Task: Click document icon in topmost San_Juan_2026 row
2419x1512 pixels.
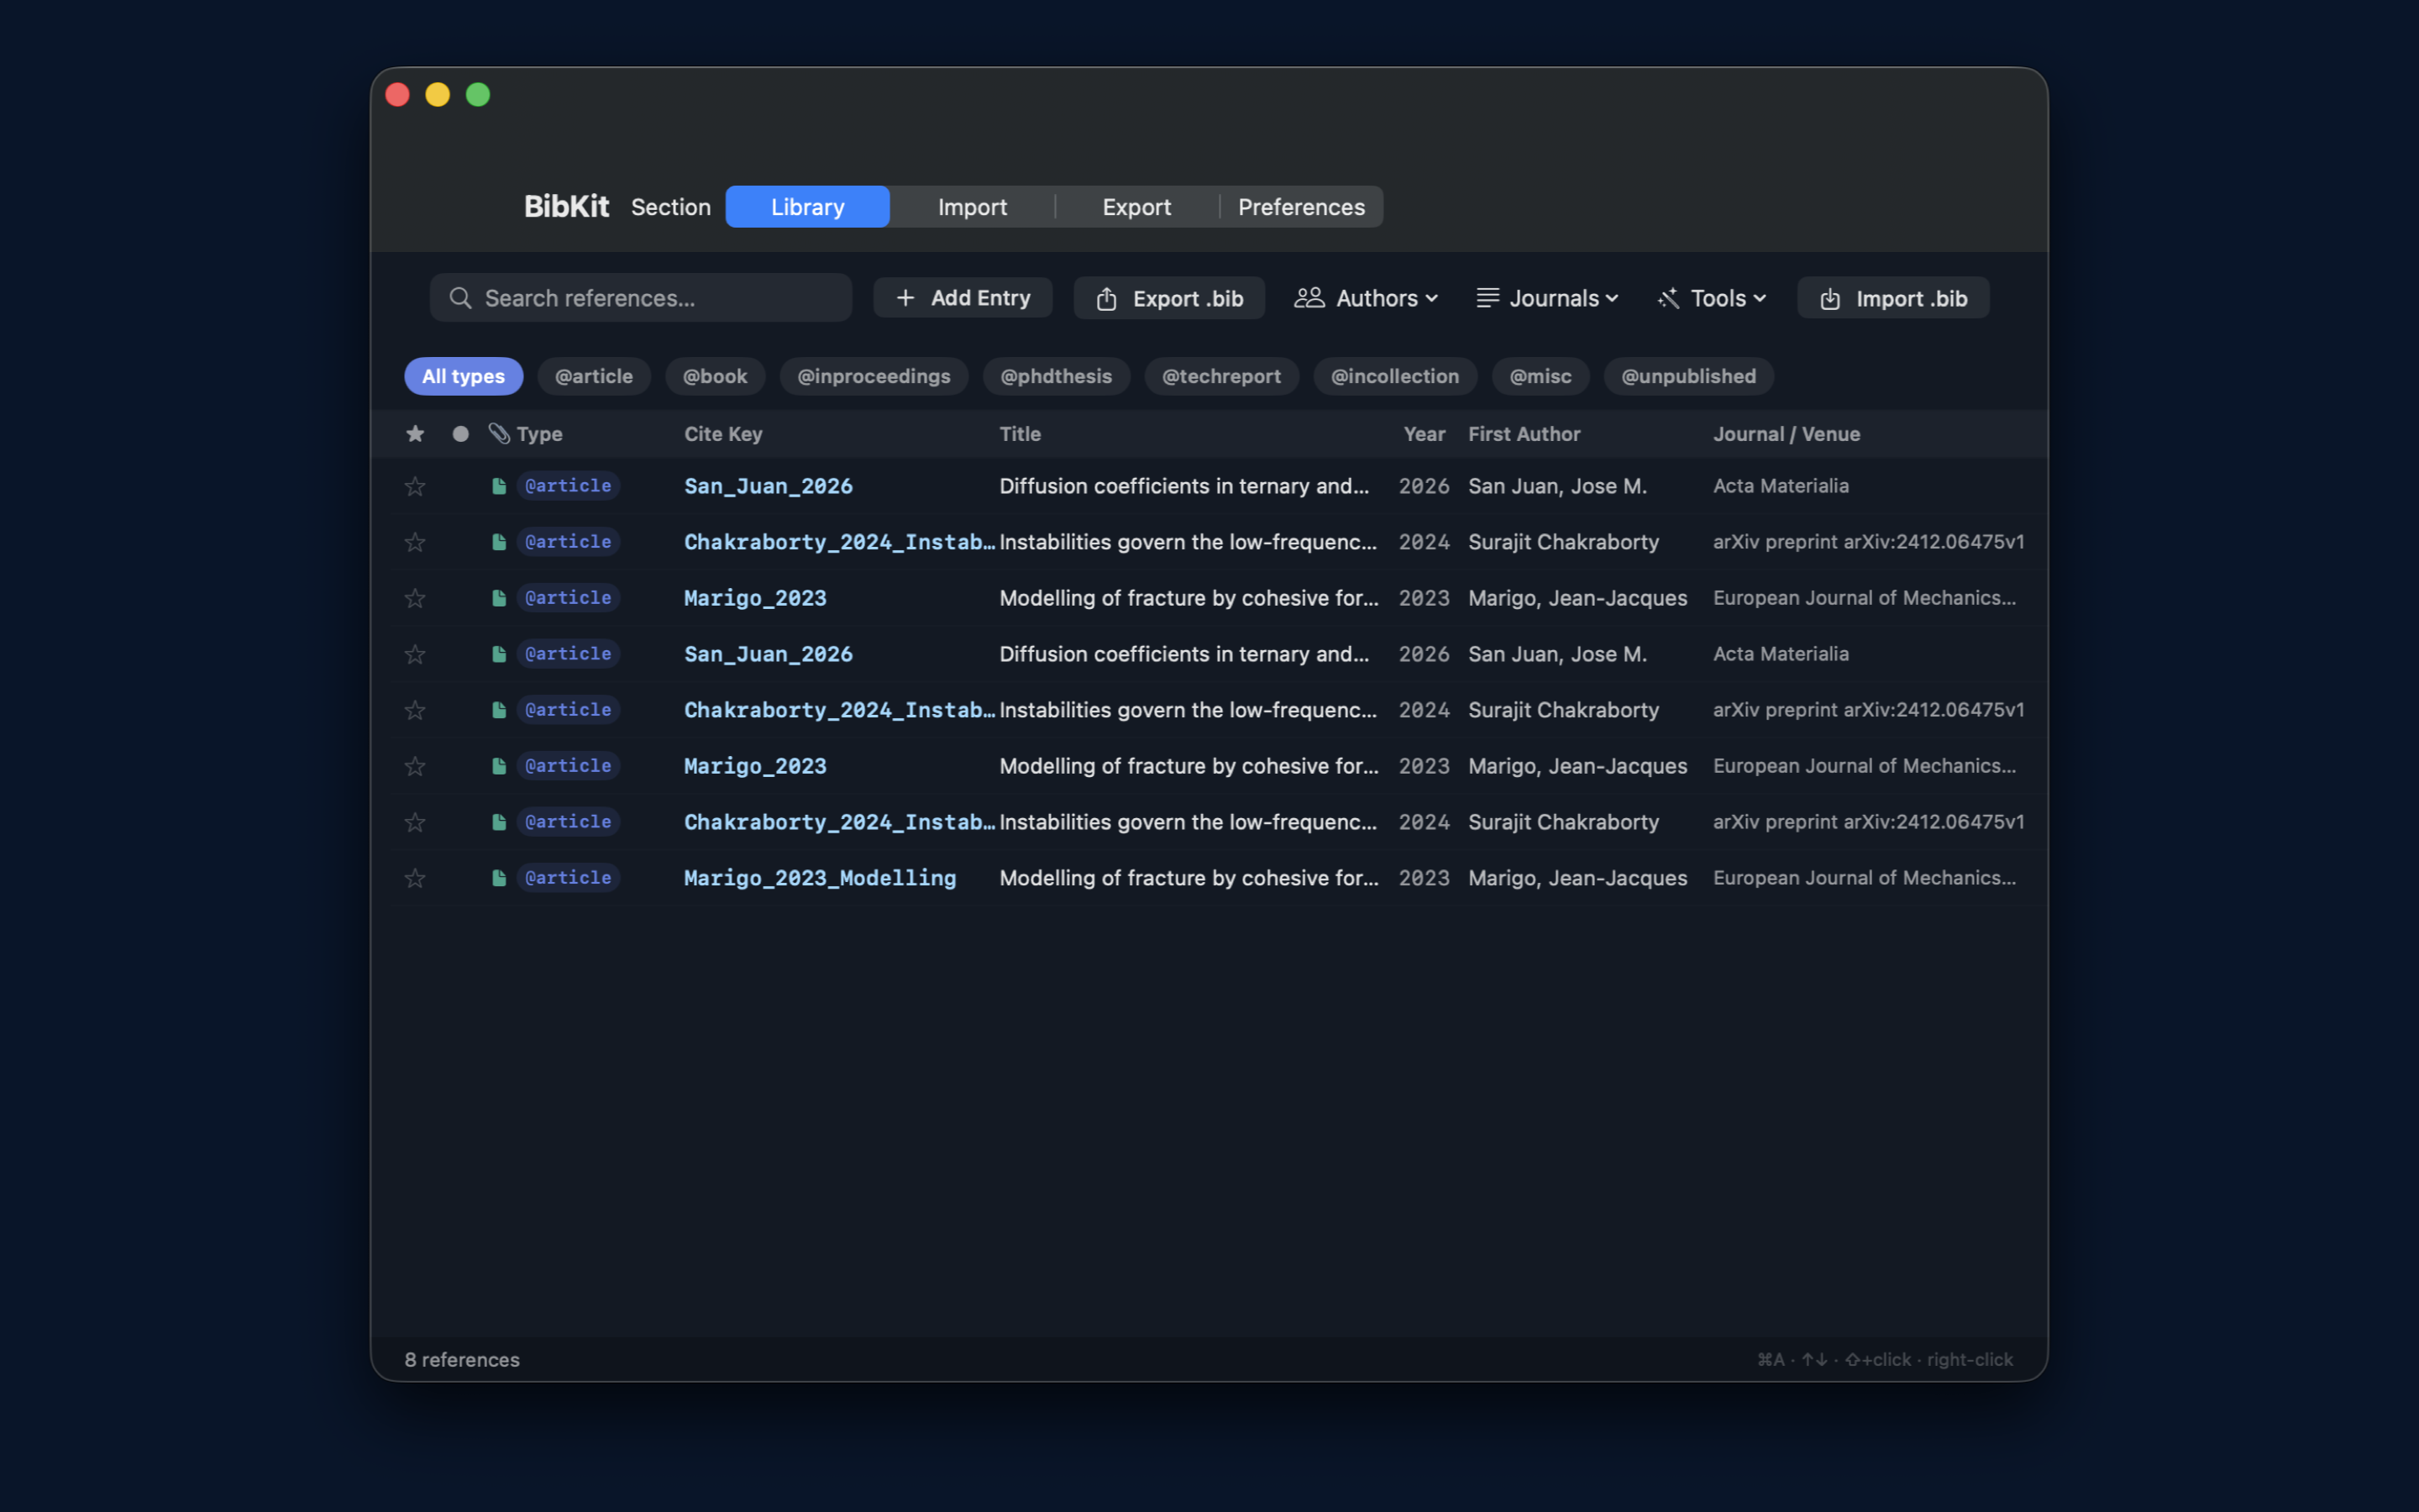Action: point(499,486)
